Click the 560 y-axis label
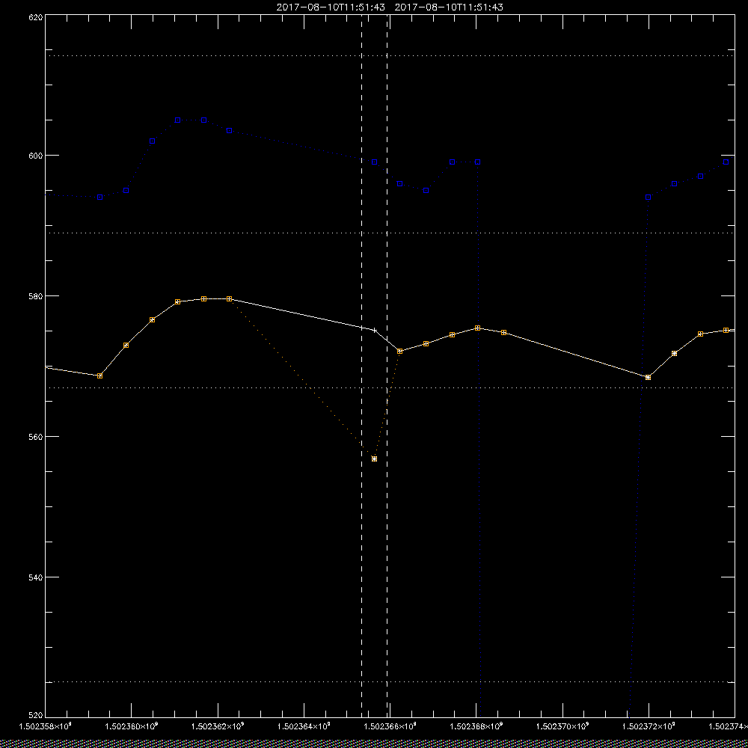748x748 pixels. (36, 437)
